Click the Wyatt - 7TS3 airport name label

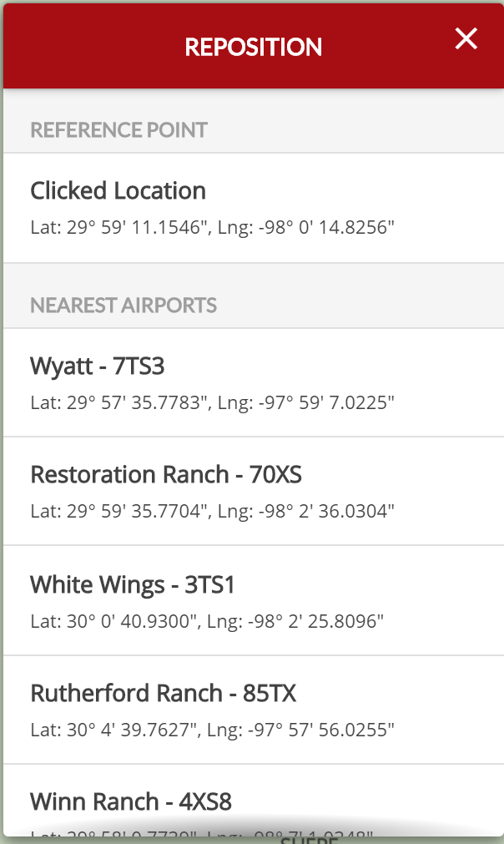click(98, 366)
